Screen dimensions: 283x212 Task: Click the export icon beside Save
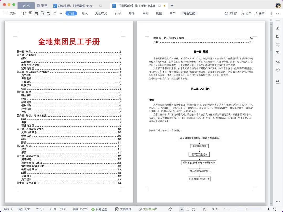tap(30, 13)
